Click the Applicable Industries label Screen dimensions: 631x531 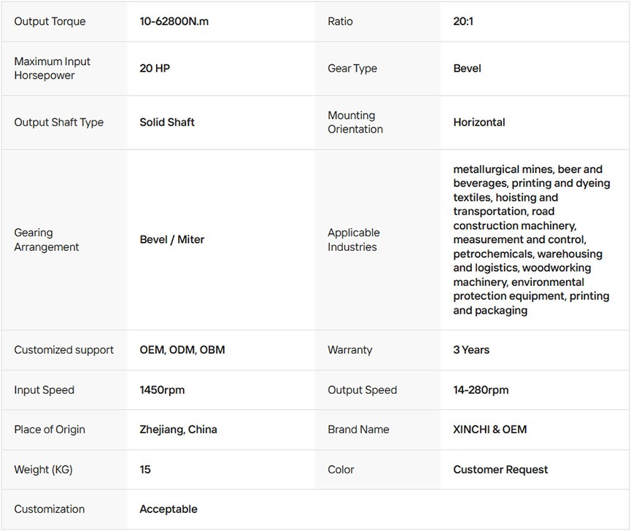[x=354, y=240]
